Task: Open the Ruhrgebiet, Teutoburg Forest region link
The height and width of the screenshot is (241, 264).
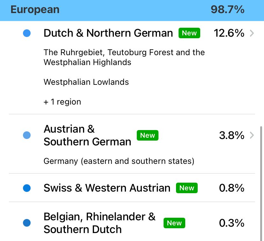Action: [x=124, y=57]
